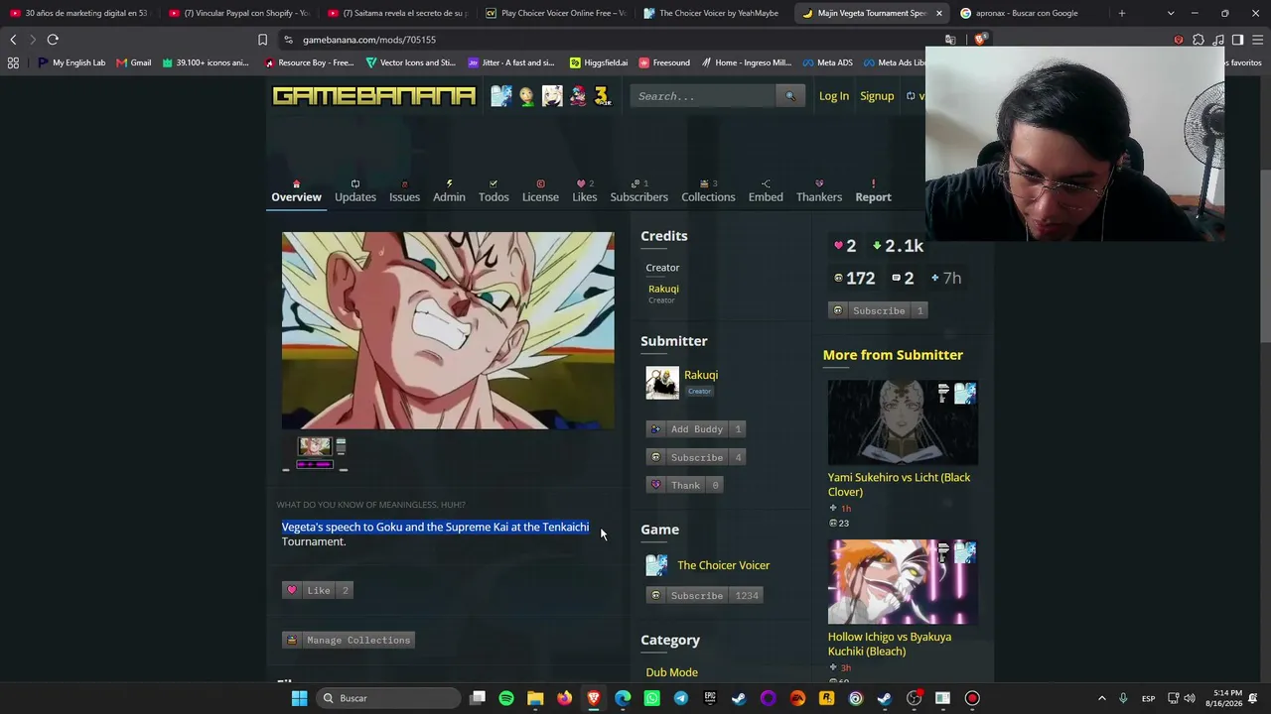This screenshot has height=714, width=1271.
Task: Open the main Vegeta screenshot image
Action: point(448,330)
